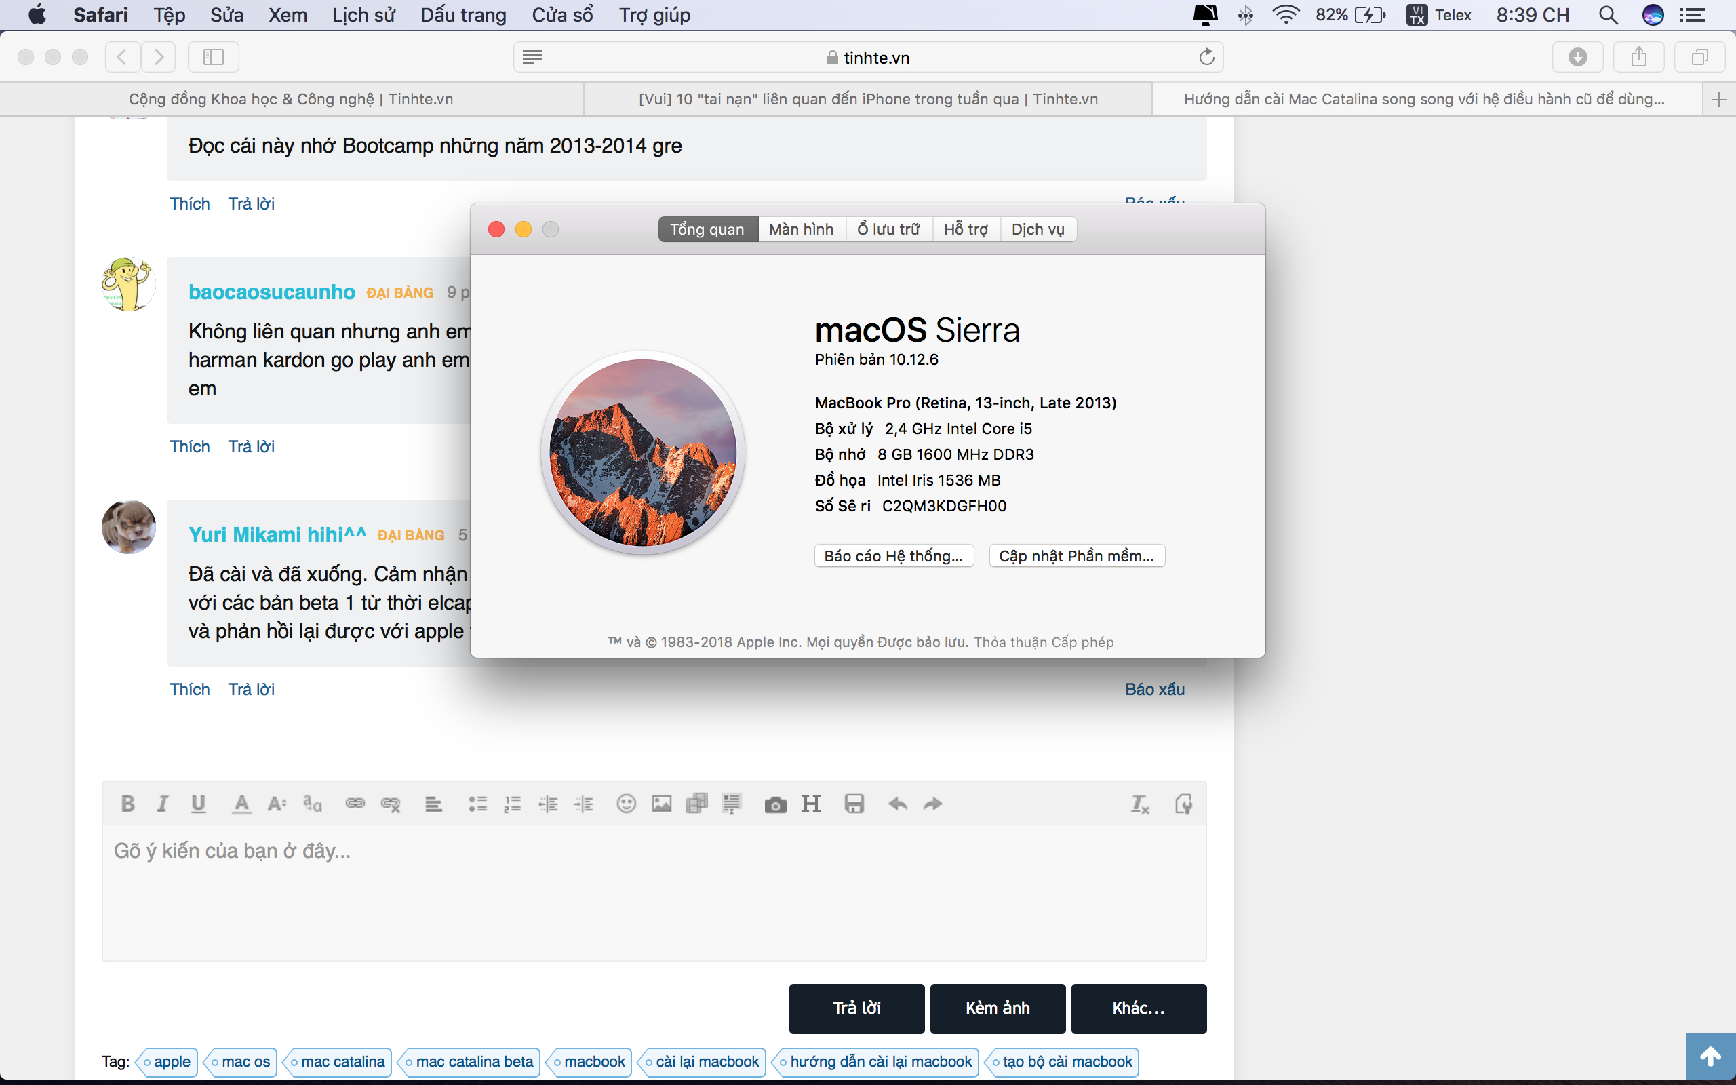The image size is (1736, 1085).
Task: Remove link using unlink icon
Action: [x=390, y=804]
